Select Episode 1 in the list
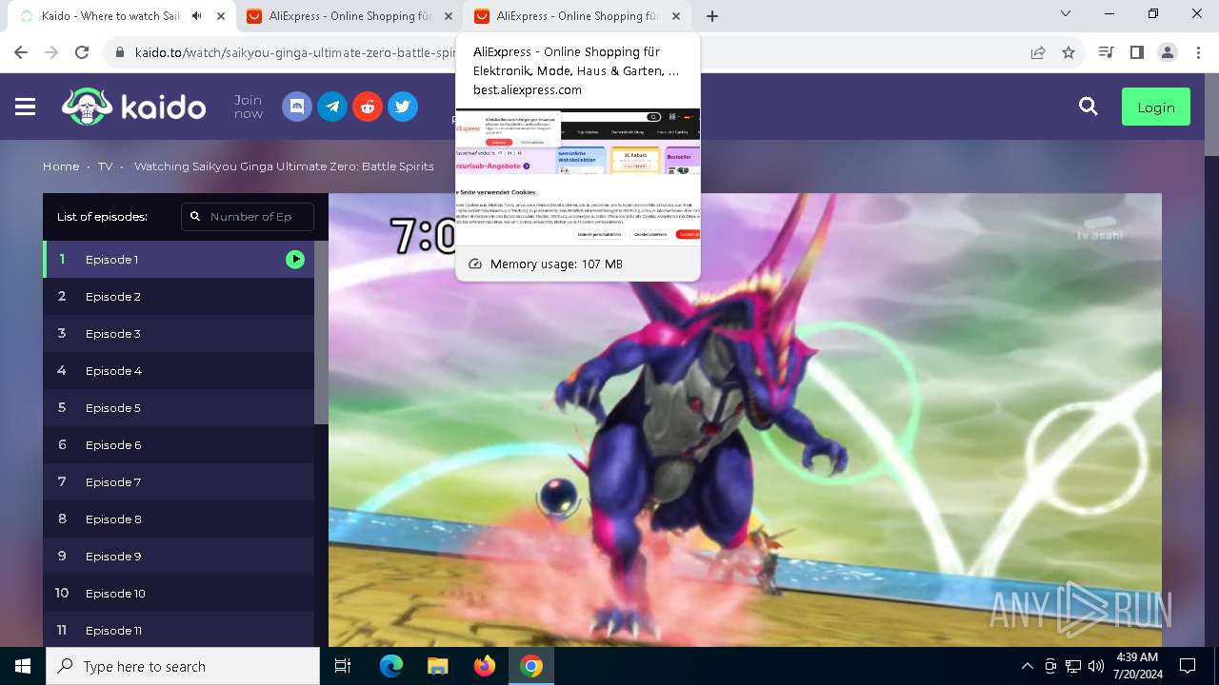The width and height of the screenshot is (1219, 685). 178,259
